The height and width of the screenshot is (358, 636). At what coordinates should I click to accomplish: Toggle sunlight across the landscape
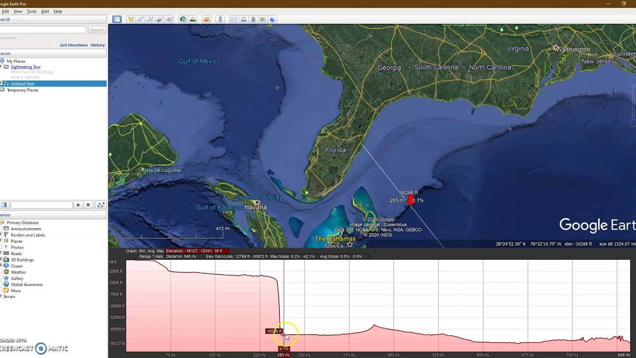coord(193,19)
